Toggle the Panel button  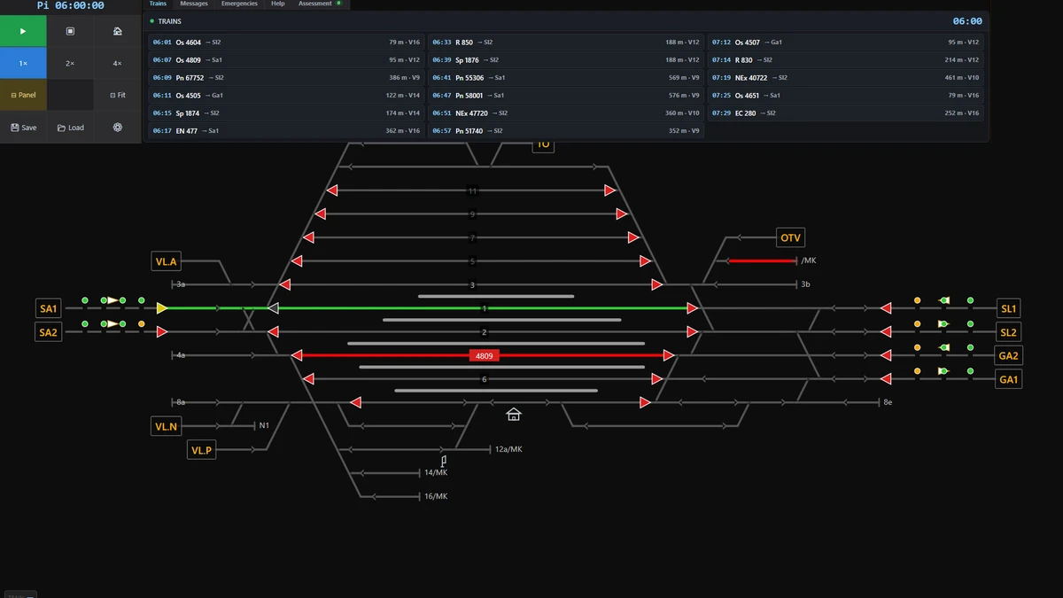[x=23, y=95]
